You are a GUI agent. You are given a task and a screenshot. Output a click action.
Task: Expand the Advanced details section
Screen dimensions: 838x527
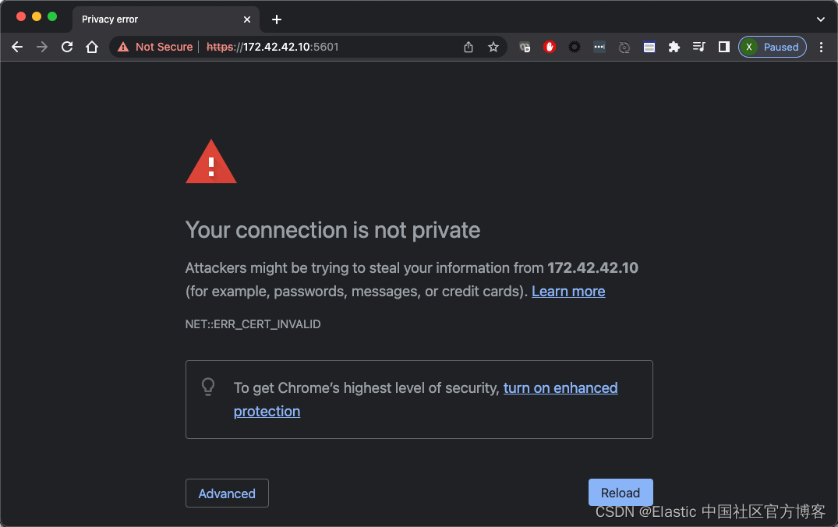pyautogui.click(x=227, y=493)
